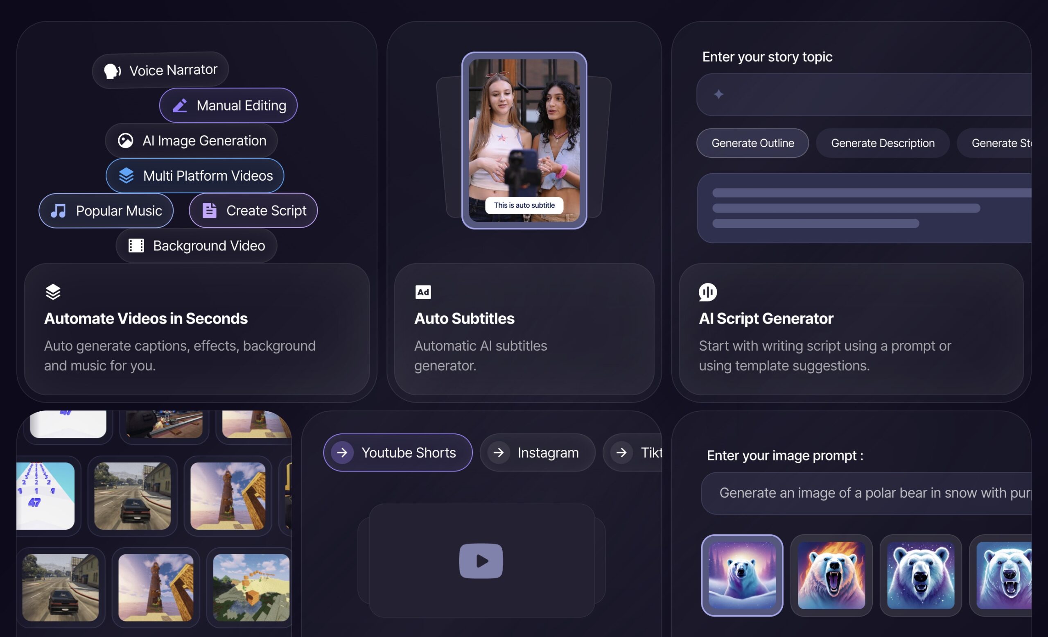Click the Manual Editing pencil icon
Viewport: 1048px width, 637px height.
[180, 106]
